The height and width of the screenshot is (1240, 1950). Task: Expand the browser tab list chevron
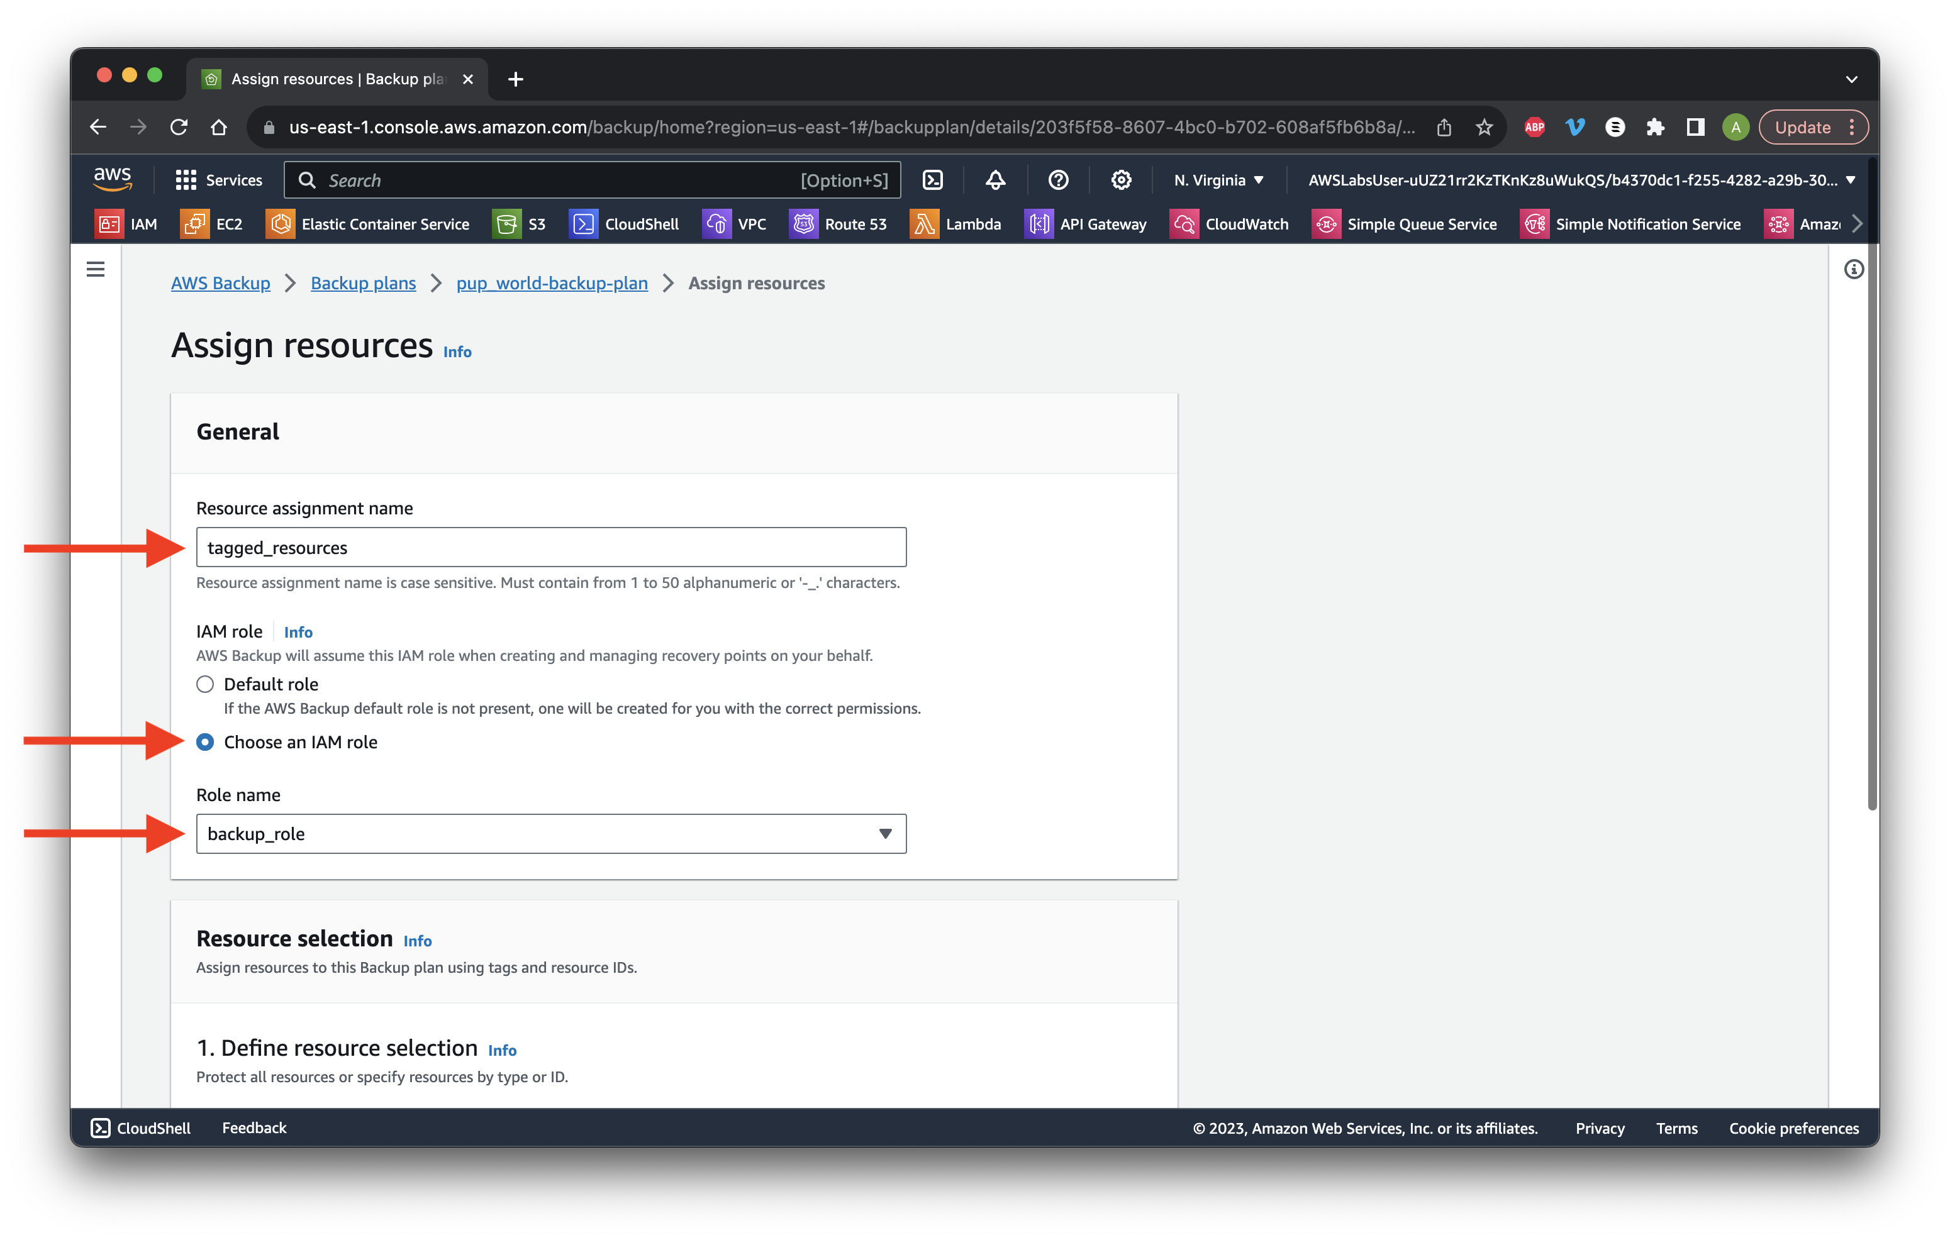pyautogui.click(x=1851, y=79)
